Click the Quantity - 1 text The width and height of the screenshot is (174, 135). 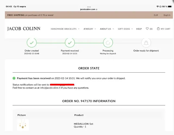pyautogui.click(x=80, y=127)
